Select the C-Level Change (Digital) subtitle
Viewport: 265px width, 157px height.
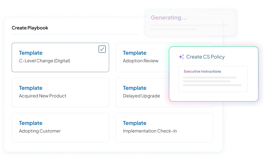pyautogui.click(x=44, y=61)
